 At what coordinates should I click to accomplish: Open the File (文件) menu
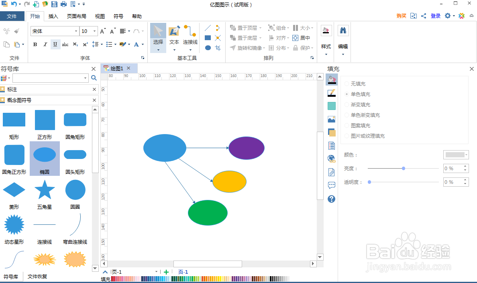click(x=12, y=16)
